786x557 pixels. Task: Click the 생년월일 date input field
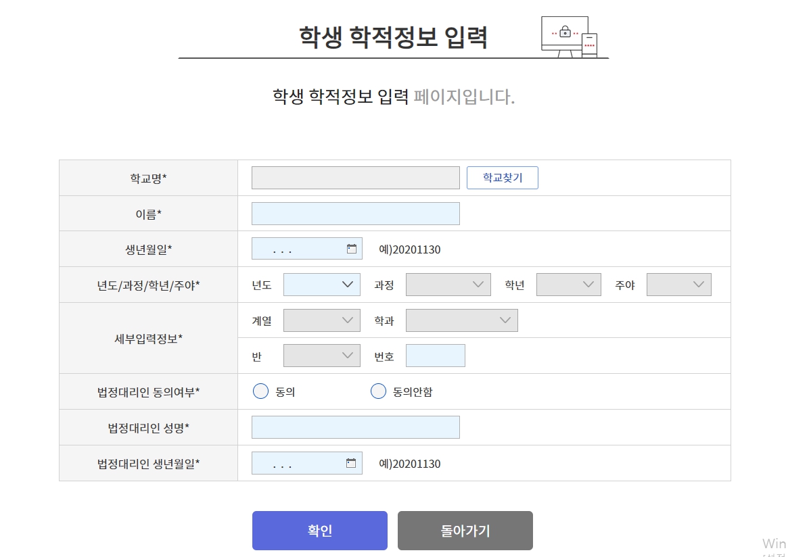[298, 248]
